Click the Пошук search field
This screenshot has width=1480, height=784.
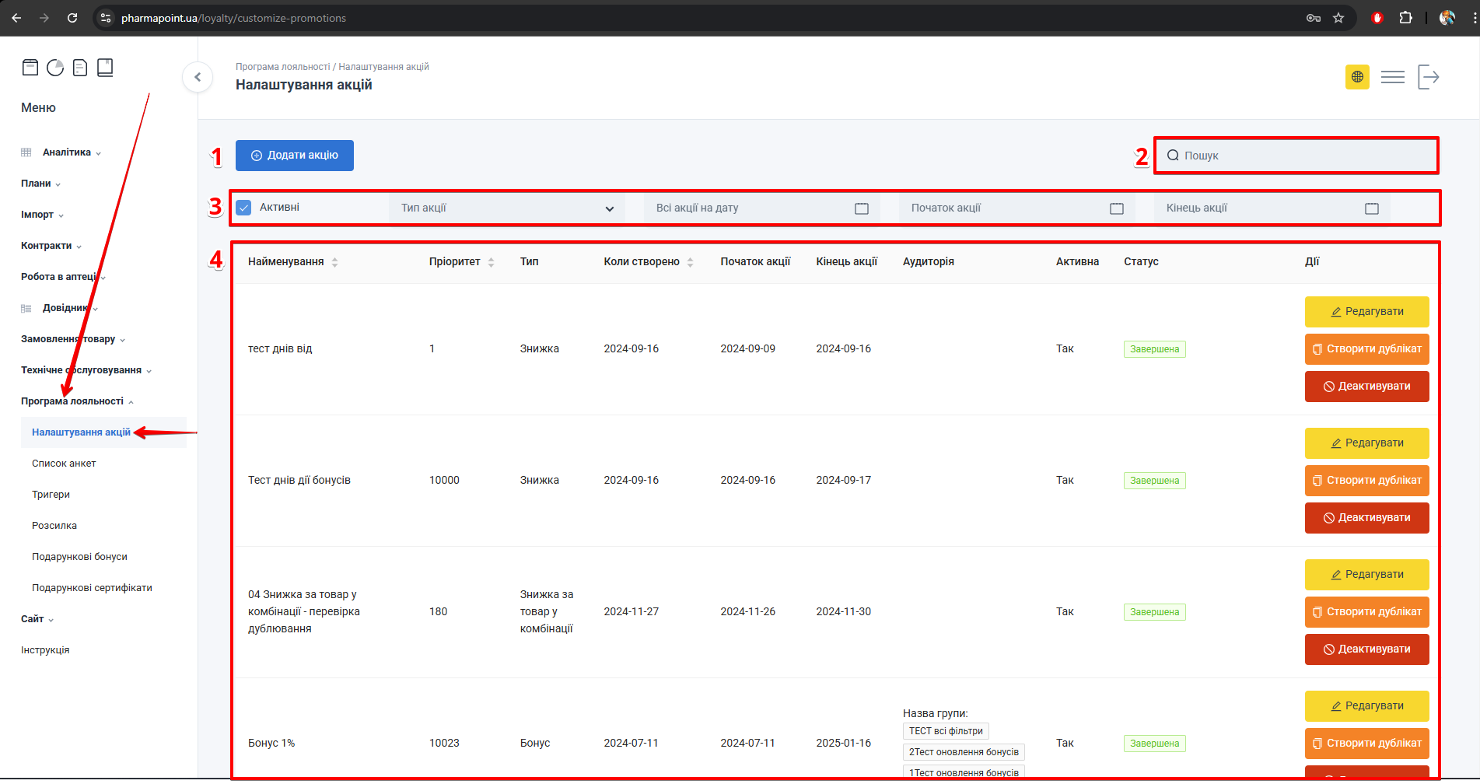click(x=1297, y=156)
